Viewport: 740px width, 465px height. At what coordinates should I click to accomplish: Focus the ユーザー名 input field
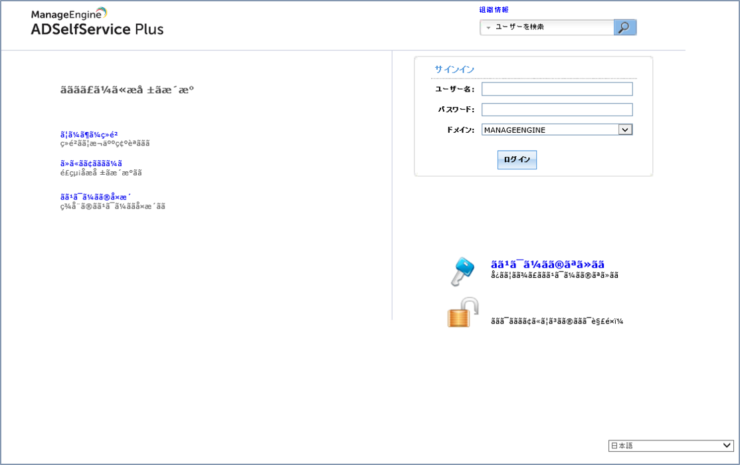pos(557,89)
